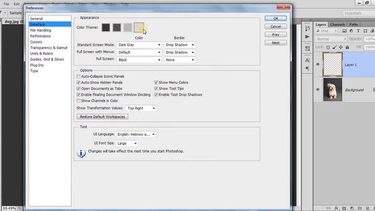This screenshot has width=375, height=211.
Task: Create new fill or adjustment layer icon
Action: tap(352, 208)
